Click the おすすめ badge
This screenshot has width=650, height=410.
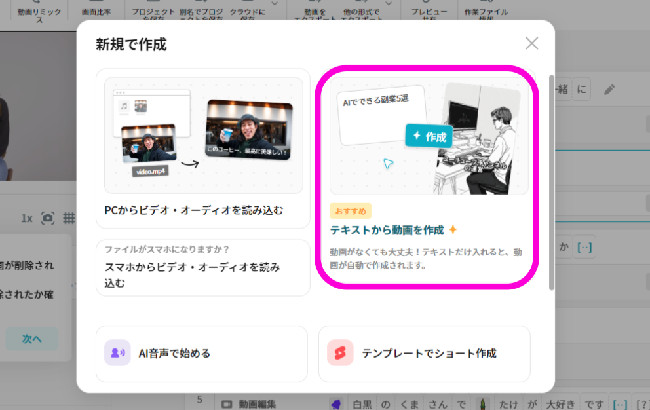(351, 211)
